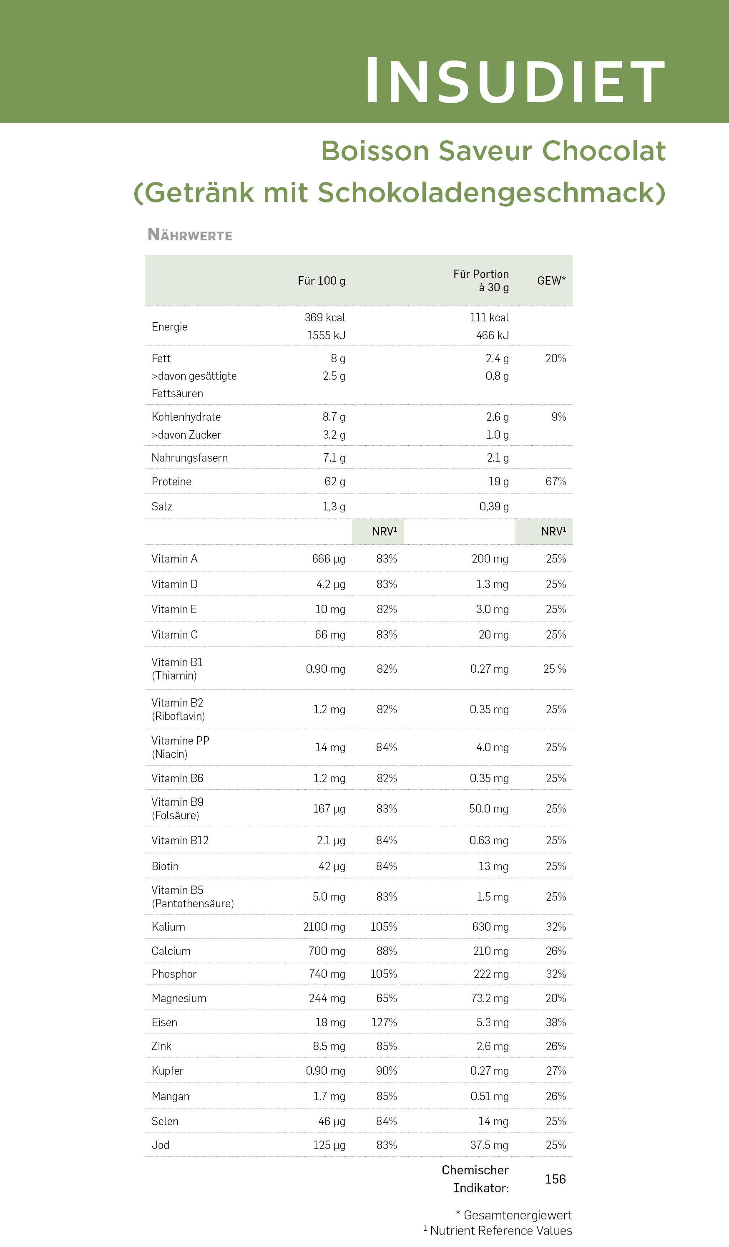Viewport: 729px width, 1247px height.
Task: Click the Vitamin A row label
Action: [x=175, y=559]
